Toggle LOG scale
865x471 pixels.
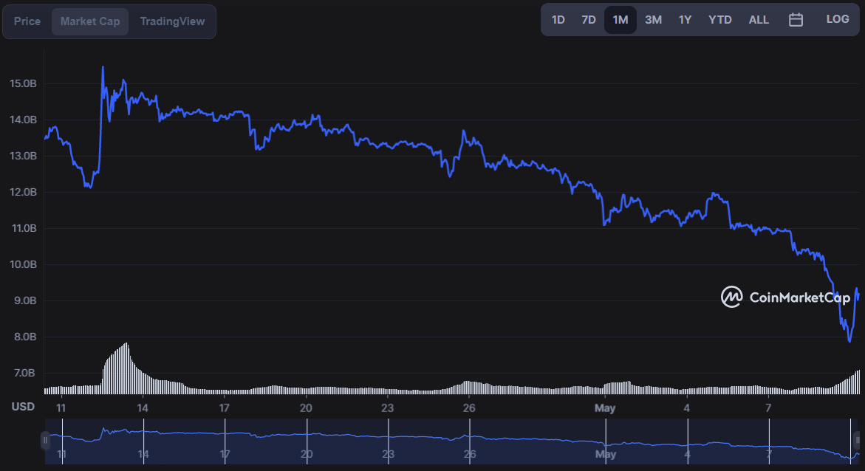838,19
